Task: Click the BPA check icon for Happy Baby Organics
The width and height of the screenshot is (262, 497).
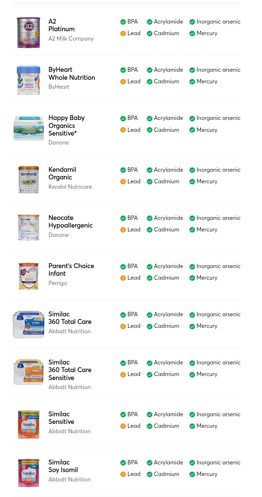Action: (123, 118)
